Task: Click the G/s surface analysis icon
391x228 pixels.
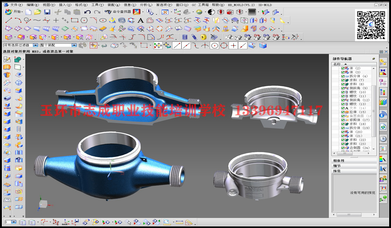Action: click(248, 37)
